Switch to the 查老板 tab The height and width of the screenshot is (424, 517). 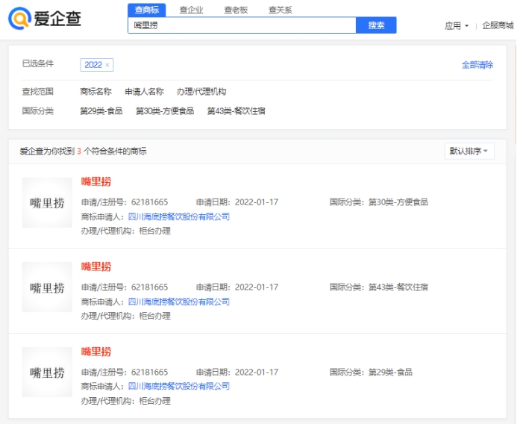click(x=236, y=10)
